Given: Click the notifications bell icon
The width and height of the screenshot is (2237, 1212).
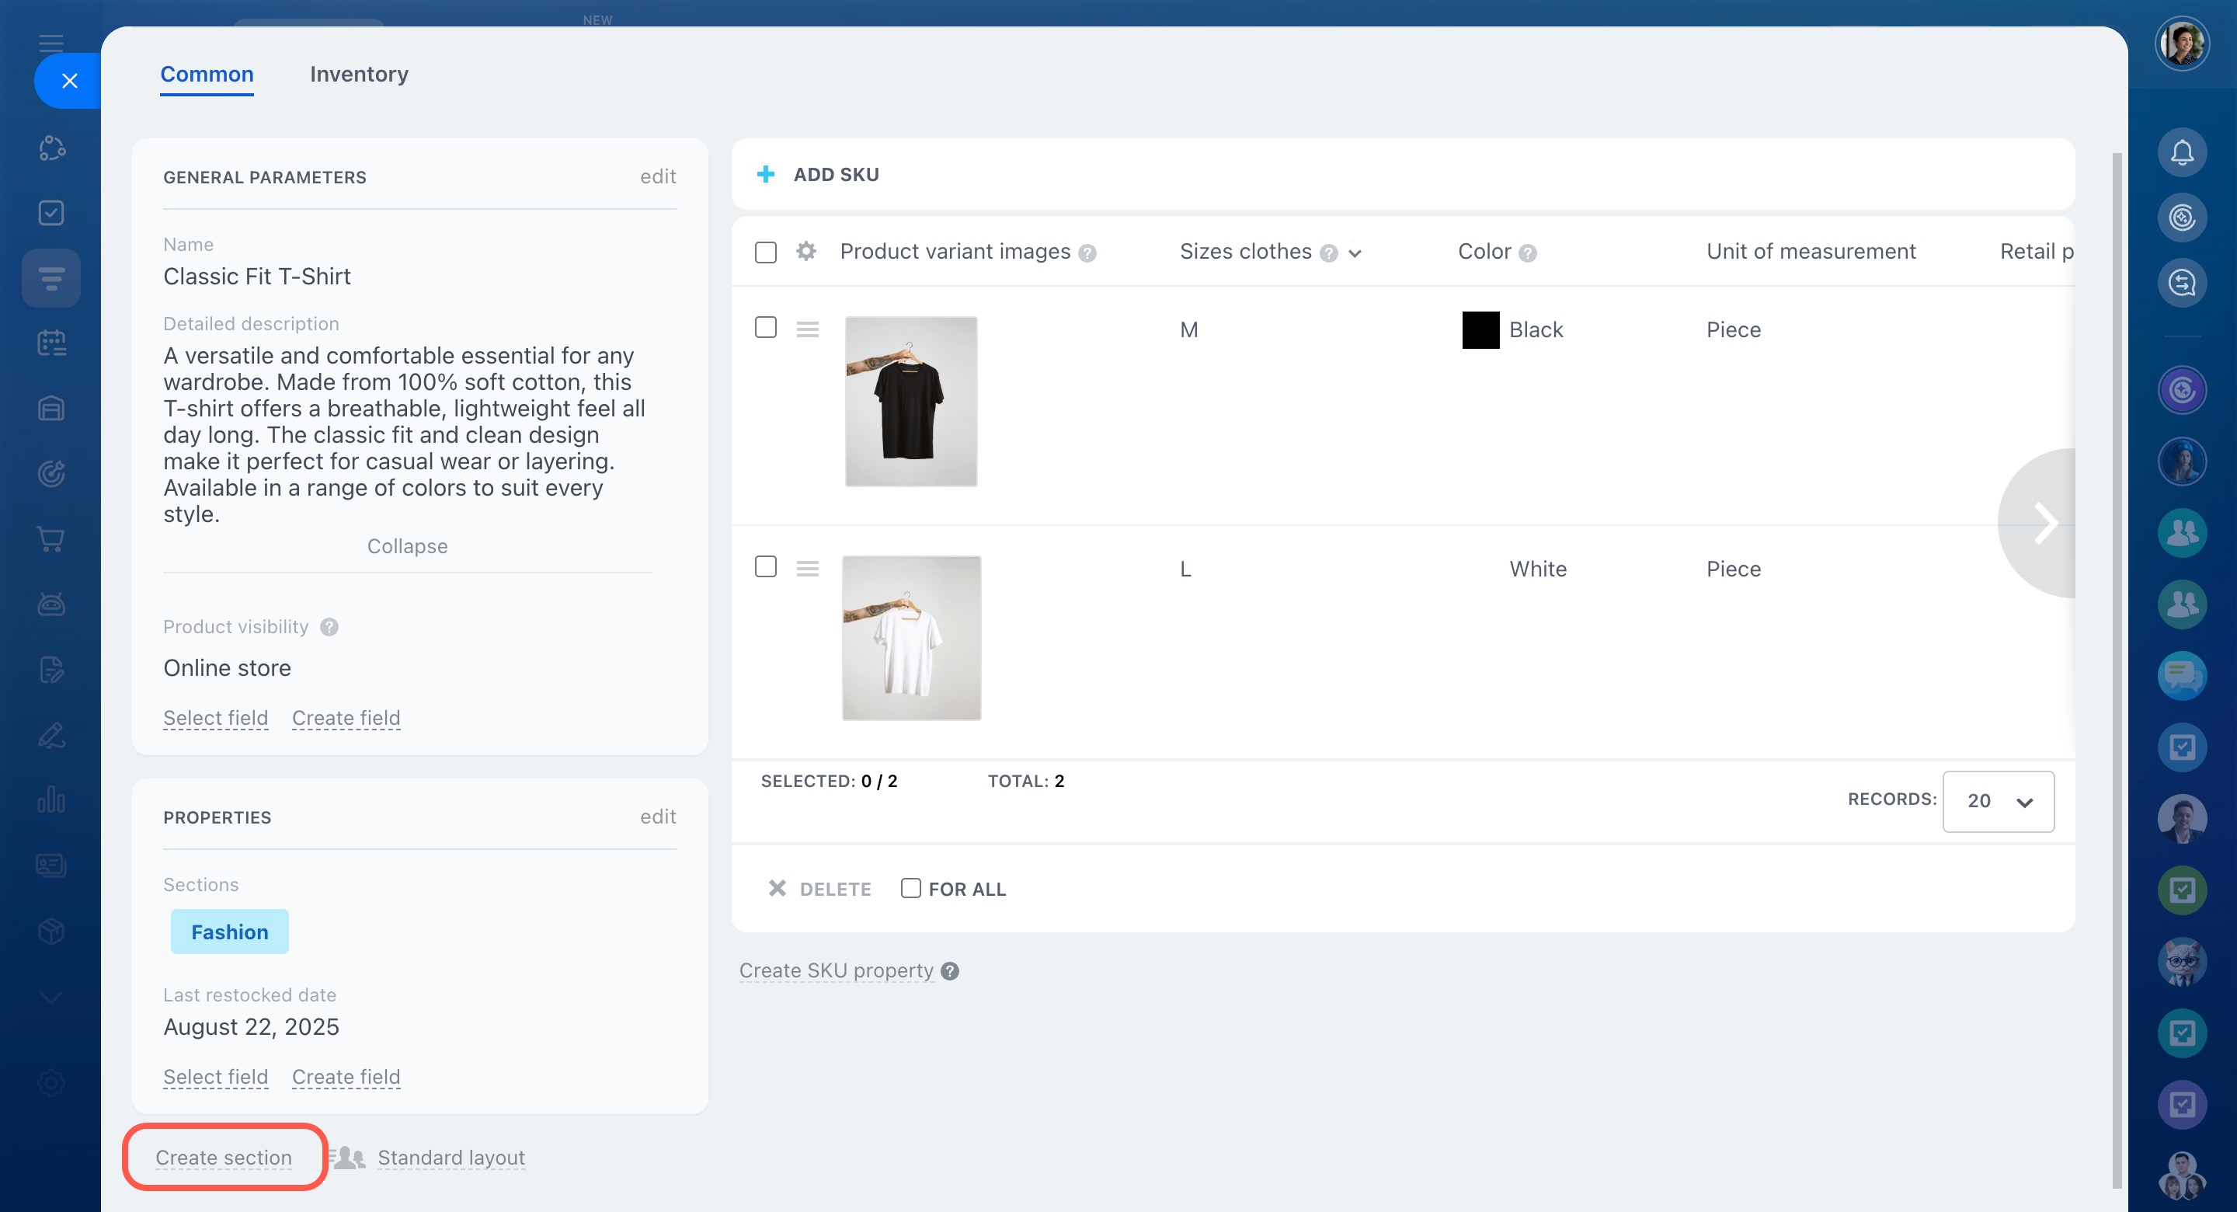Looking at the screenshot, I should point(2181,153).
